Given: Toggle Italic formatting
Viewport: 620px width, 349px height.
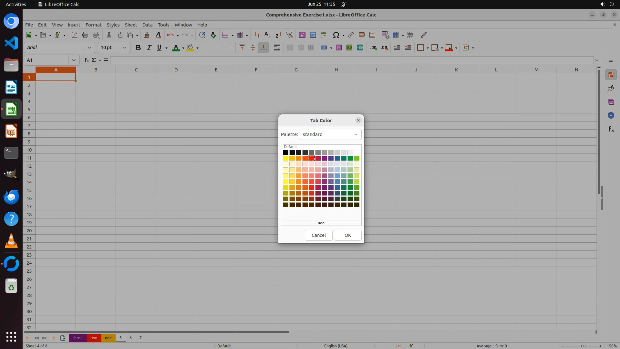Looking at the screenshot, I should pyautogui.click(x=149, y=48).
